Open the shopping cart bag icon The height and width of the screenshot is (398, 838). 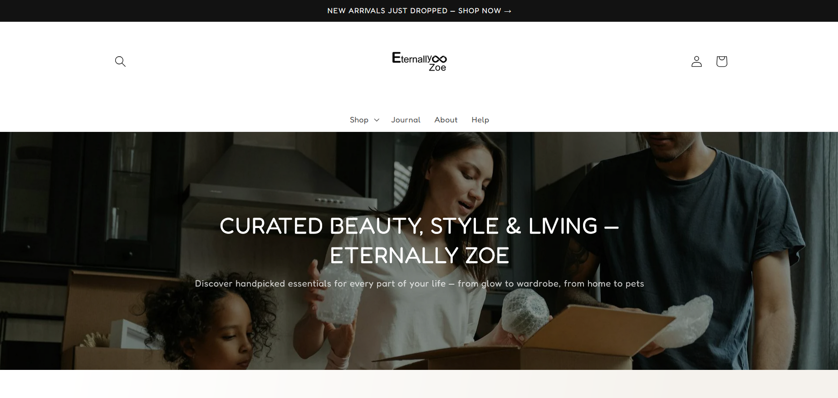[721, 61]
